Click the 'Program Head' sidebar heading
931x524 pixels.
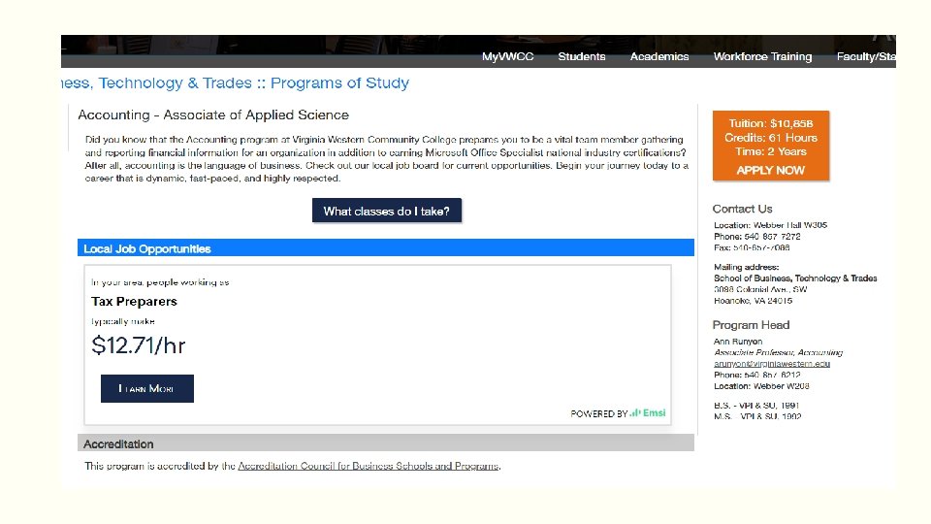pyautogui.click(x=751, y=325)
